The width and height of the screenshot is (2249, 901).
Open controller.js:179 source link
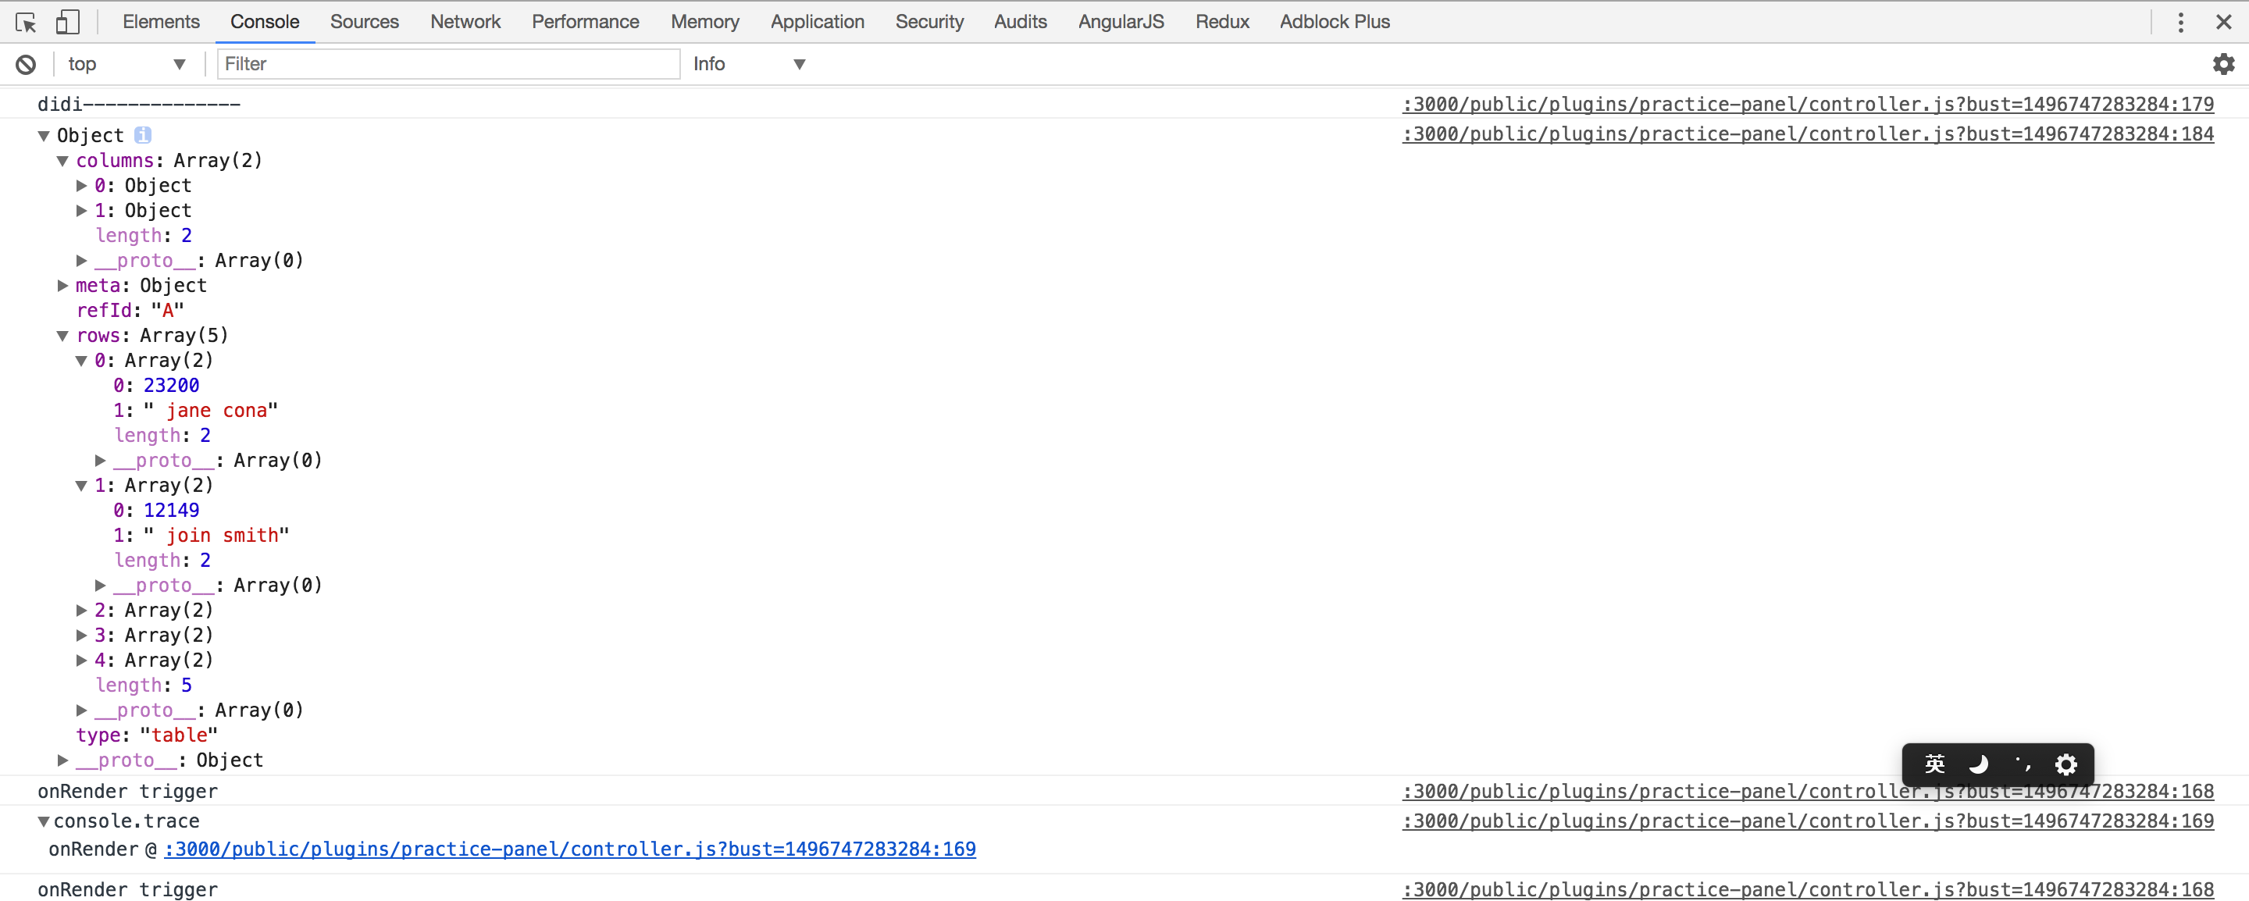[1807, 104]
